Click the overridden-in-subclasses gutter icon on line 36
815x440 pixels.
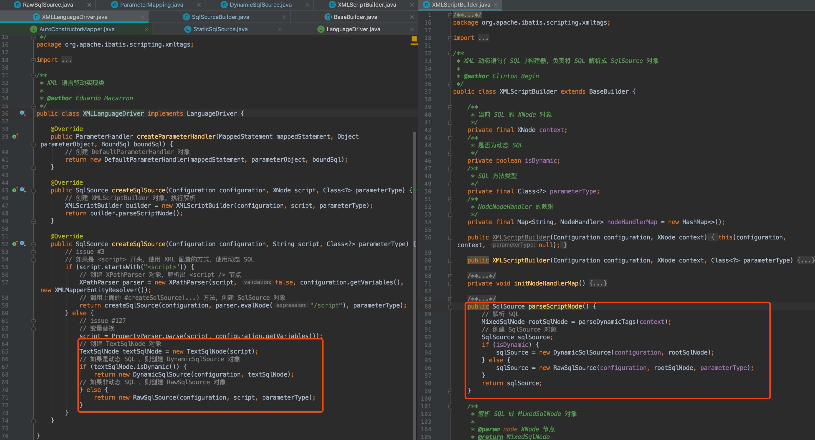coord(23,113)
